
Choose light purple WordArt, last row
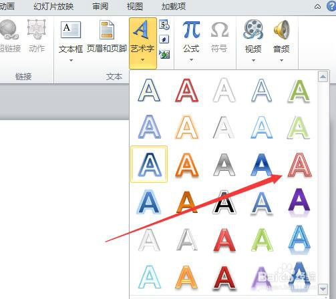(261, 278)
